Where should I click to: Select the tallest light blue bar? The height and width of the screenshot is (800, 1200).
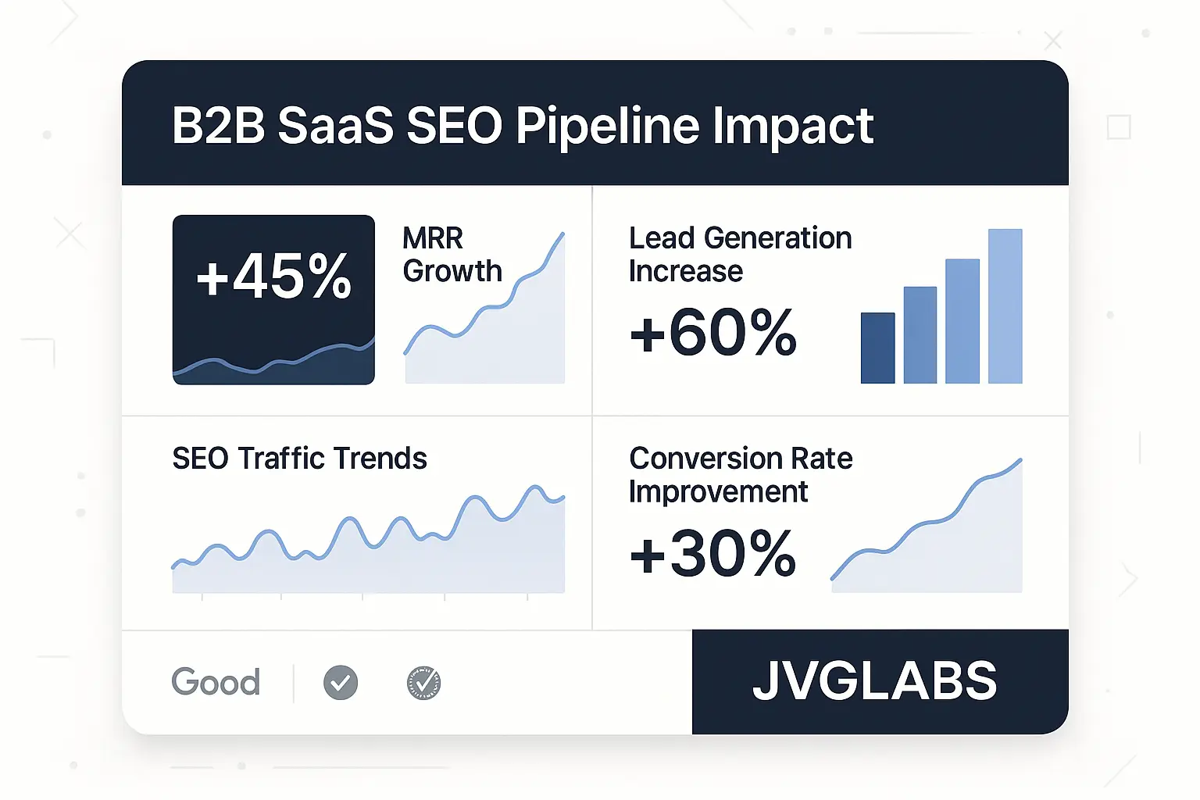[1005, 306]
